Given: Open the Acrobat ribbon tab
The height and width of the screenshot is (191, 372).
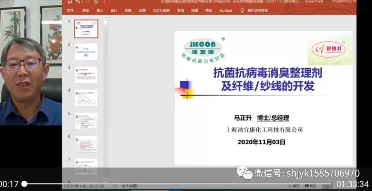Looking at the screenshot, I should click(x=226, y=10).
